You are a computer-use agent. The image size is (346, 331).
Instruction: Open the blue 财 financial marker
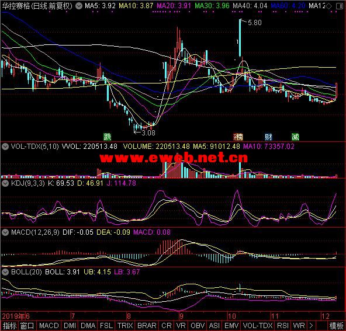[268, 137]
